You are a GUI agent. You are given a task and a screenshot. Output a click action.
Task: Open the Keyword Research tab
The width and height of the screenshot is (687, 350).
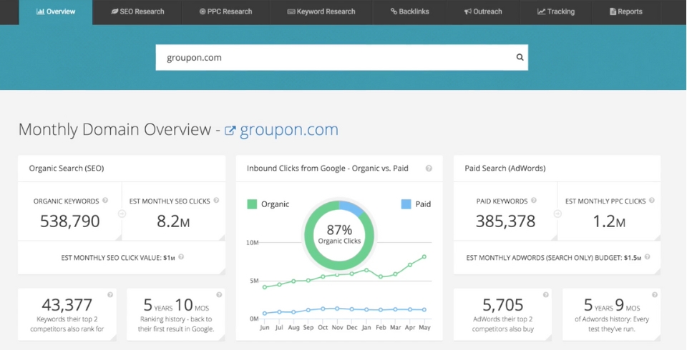321,12
